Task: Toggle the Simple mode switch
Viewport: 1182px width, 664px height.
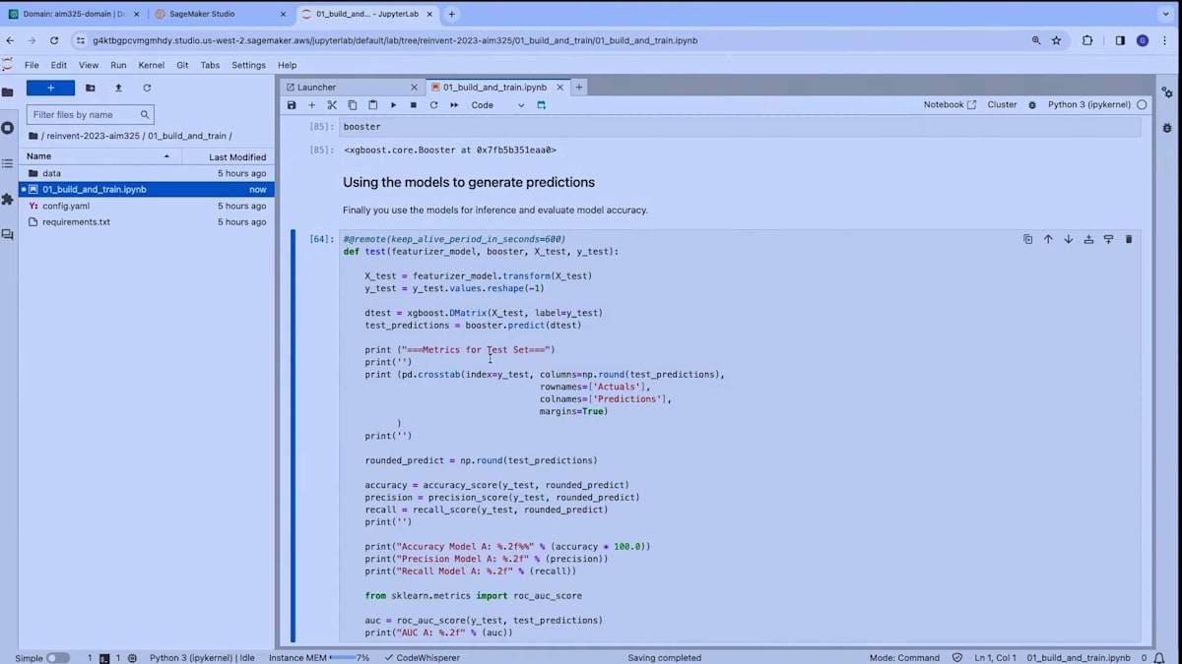Action: (x=58, y=657)
